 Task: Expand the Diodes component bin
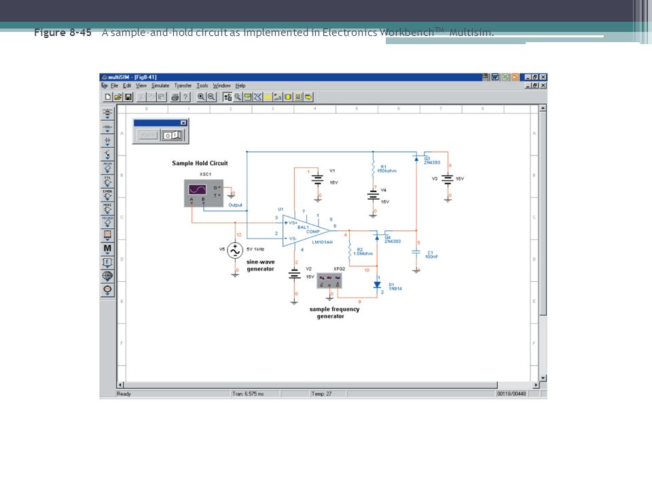click(x=107, y=141)
